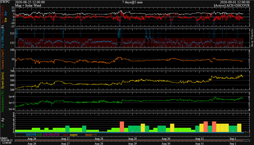Image resolution: width=254 pixels, height=145 pixels.
Task: Click the 'Density (1/cm³)' axis label
Action: click(x=2, y=59)
